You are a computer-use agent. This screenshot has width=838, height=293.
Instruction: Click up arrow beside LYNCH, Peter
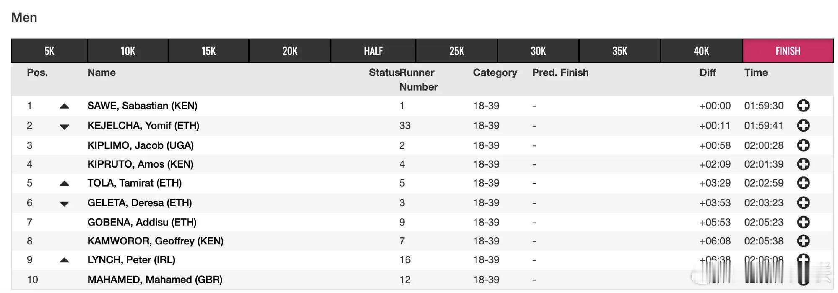click(64, 260)
